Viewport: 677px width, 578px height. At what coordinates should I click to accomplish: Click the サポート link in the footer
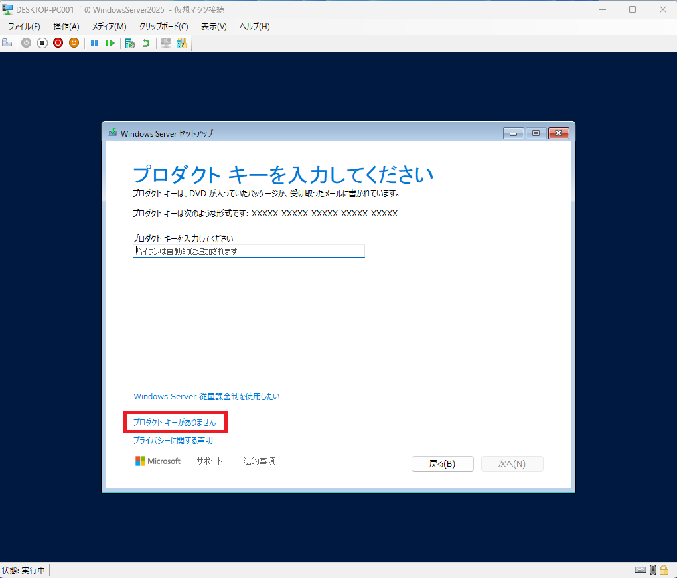(x=209, y=461)
